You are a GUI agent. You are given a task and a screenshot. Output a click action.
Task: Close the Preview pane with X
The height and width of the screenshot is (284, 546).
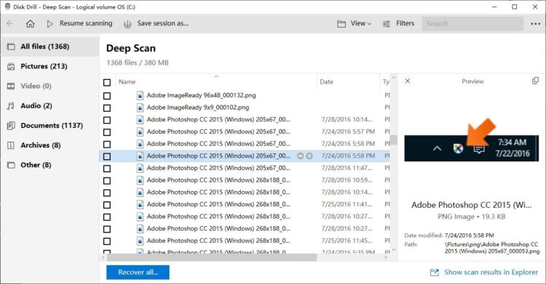pyautogui.click(x=408, y=81)
